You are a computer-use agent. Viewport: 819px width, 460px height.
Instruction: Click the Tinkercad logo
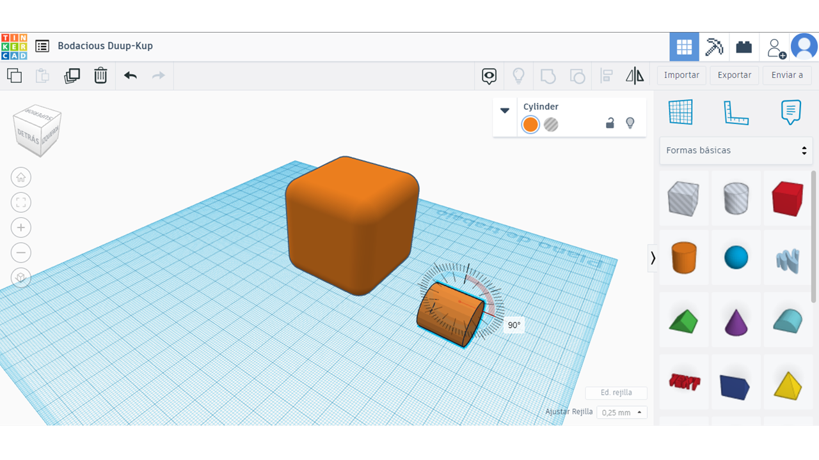pos(14,47)
